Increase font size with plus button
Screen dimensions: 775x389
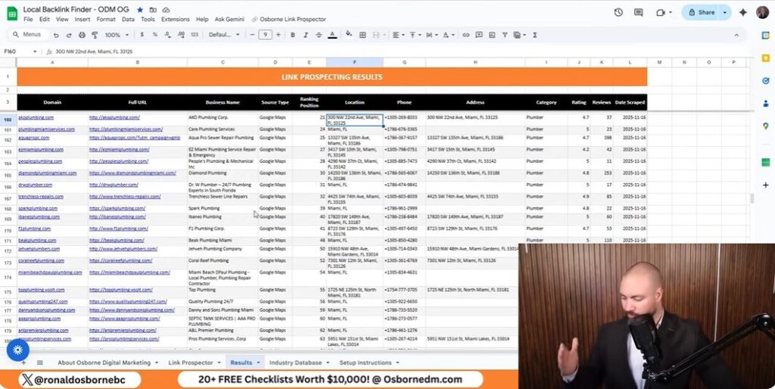point(279,35)
